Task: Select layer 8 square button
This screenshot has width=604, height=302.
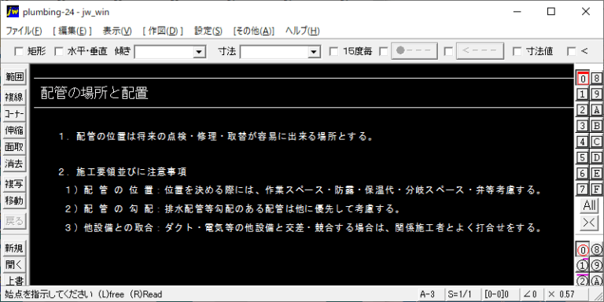Action: (x=596, y=79)
